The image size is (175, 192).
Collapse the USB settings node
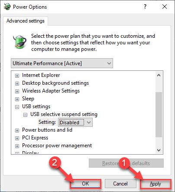click(x=17, y=107)
